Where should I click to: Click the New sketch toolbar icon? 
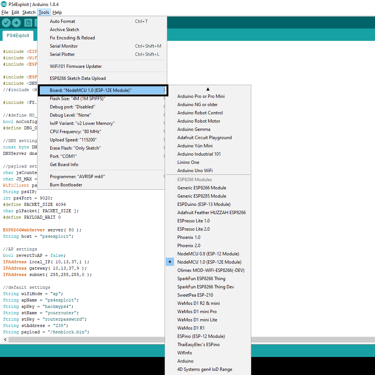coord(28,23)
